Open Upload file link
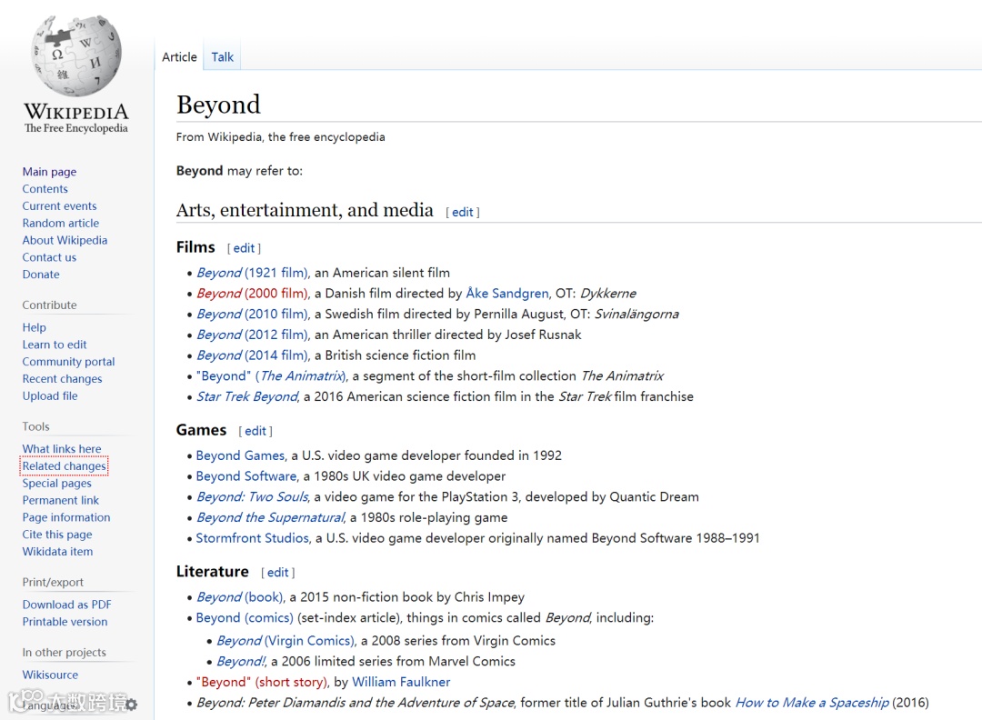Screen dimensions: 982x720 click(x=50, y=395)
